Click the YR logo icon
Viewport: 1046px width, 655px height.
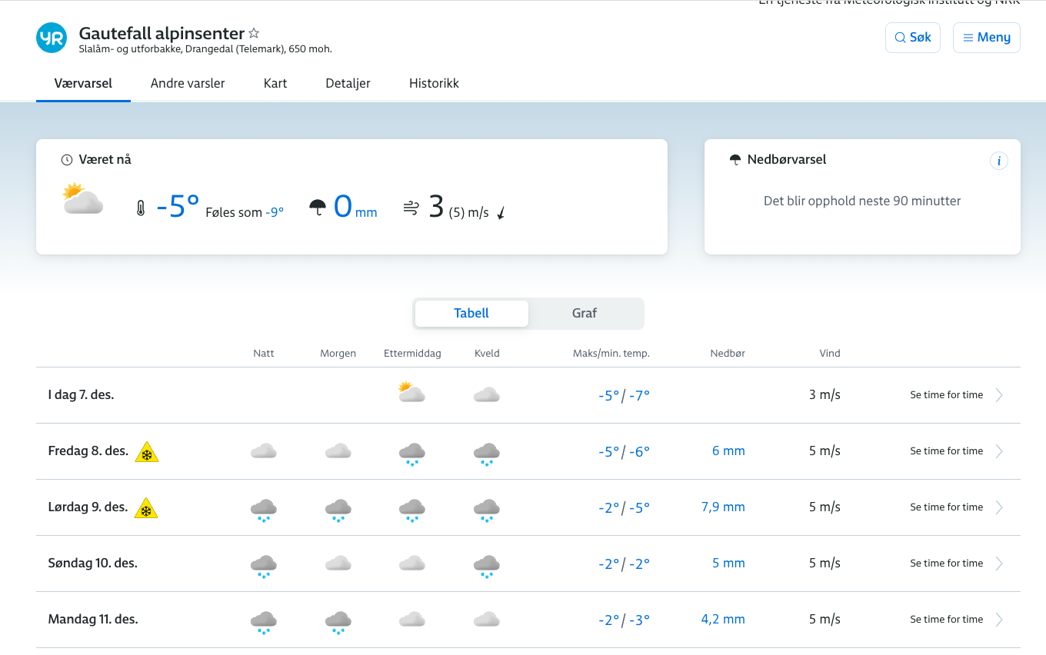click(x=52, y=38)
